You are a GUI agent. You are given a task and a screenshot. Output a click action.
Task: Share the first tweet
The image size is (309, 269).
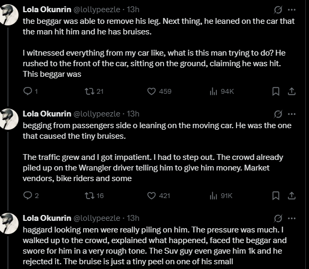(292, 91)
